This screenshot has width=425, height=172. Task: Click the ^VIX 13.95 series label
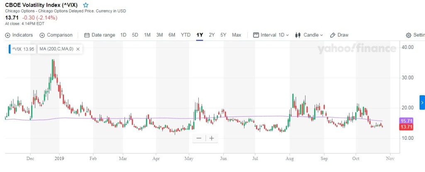coord(23,49)
